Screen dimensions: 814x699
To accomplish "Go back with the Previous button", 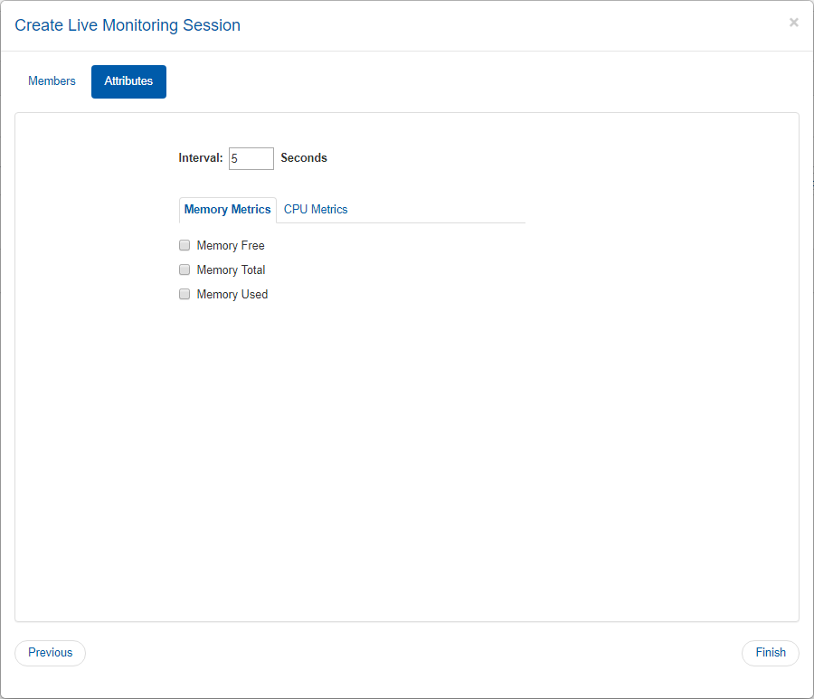I will click(x=50, y=653).
